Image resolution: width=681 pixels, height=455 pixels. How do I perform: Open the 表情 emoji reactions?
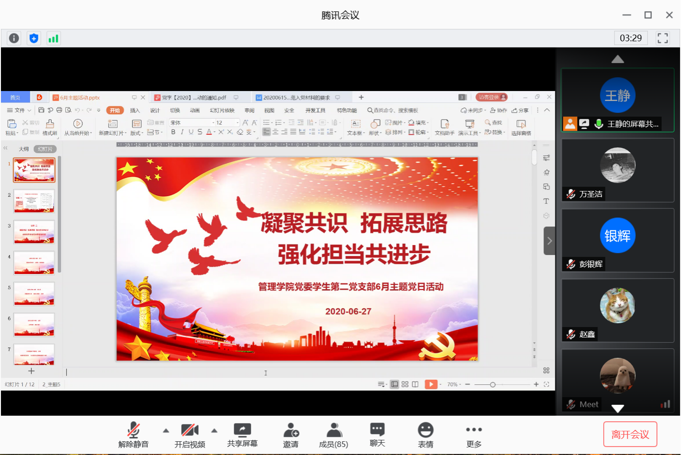point(426,435)
